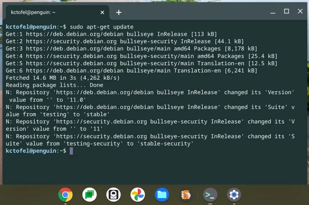This screenshot has height=205, width=309.
Task: Open Google Photos from the shelf
Action: 138,195
